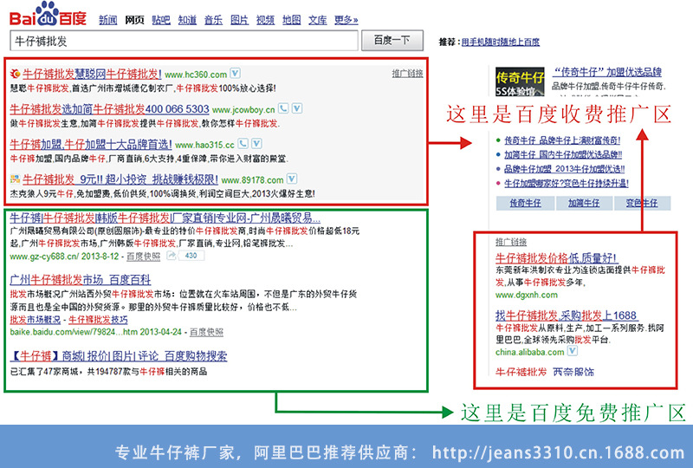Image resolution: width=693 pixels, height=468 pixels.
Task: Click the 推广链接 label in left ad box
Action: click(x=407, y=74)
